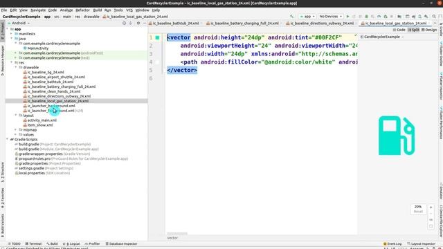Viewport: 443px width, 249px height.
Task: Collapse the layout folder
Action: 16,116
